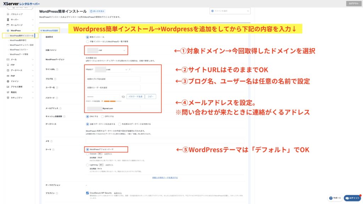Image resolution: width=363 pixels, height=204 pixels.
Task: Toggle password visibility eye icon
Action: pyautogui.click(x=123, y=97)
